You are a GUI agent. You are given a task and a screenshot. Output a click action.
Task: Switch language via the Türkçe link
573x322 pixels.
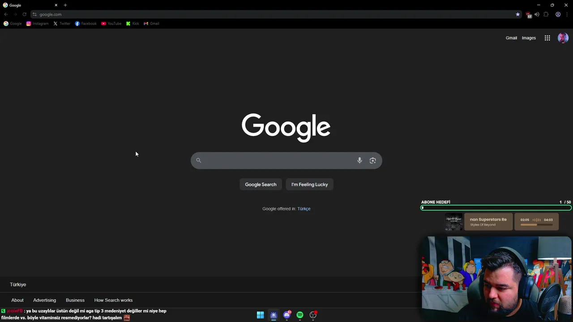(304, 209)
